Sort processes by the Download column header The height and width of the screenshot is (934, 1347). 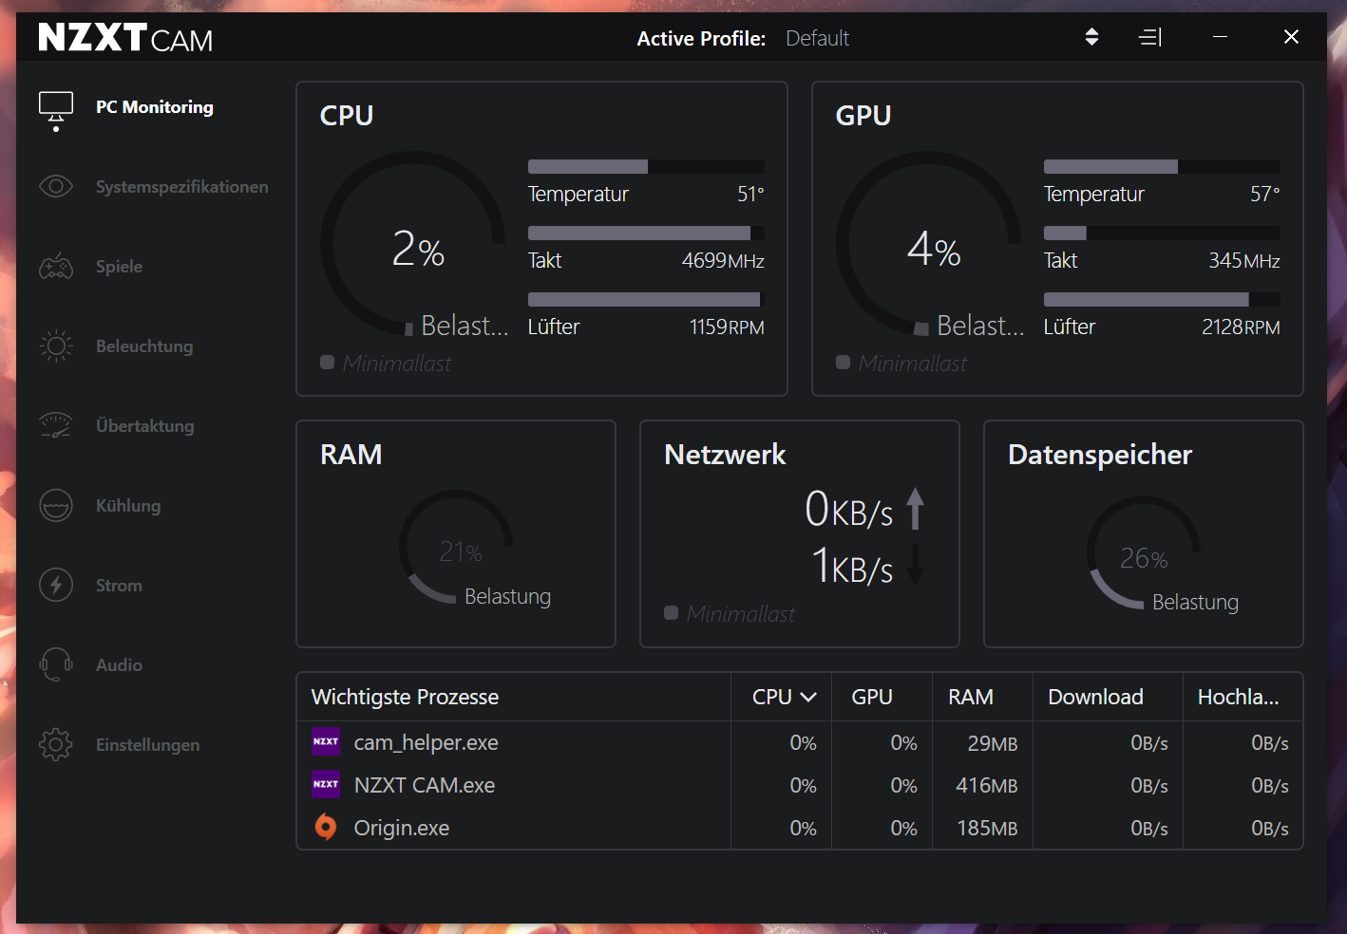pos(1095,697)
